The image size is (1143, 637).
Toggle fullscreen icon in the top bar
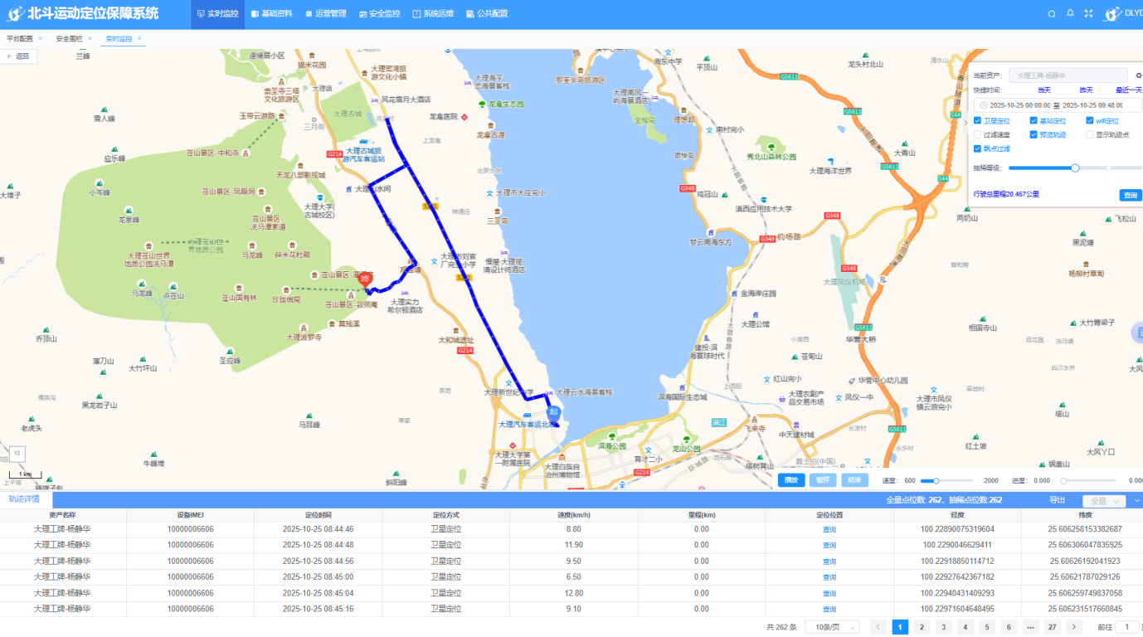[x=1089, y=13]
